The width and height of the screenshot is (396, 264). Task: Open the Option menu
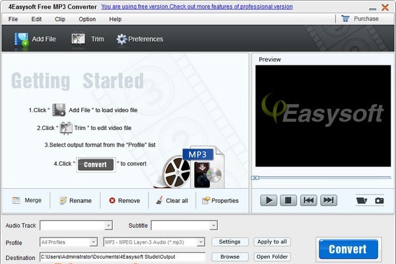[x=87, y=19]
